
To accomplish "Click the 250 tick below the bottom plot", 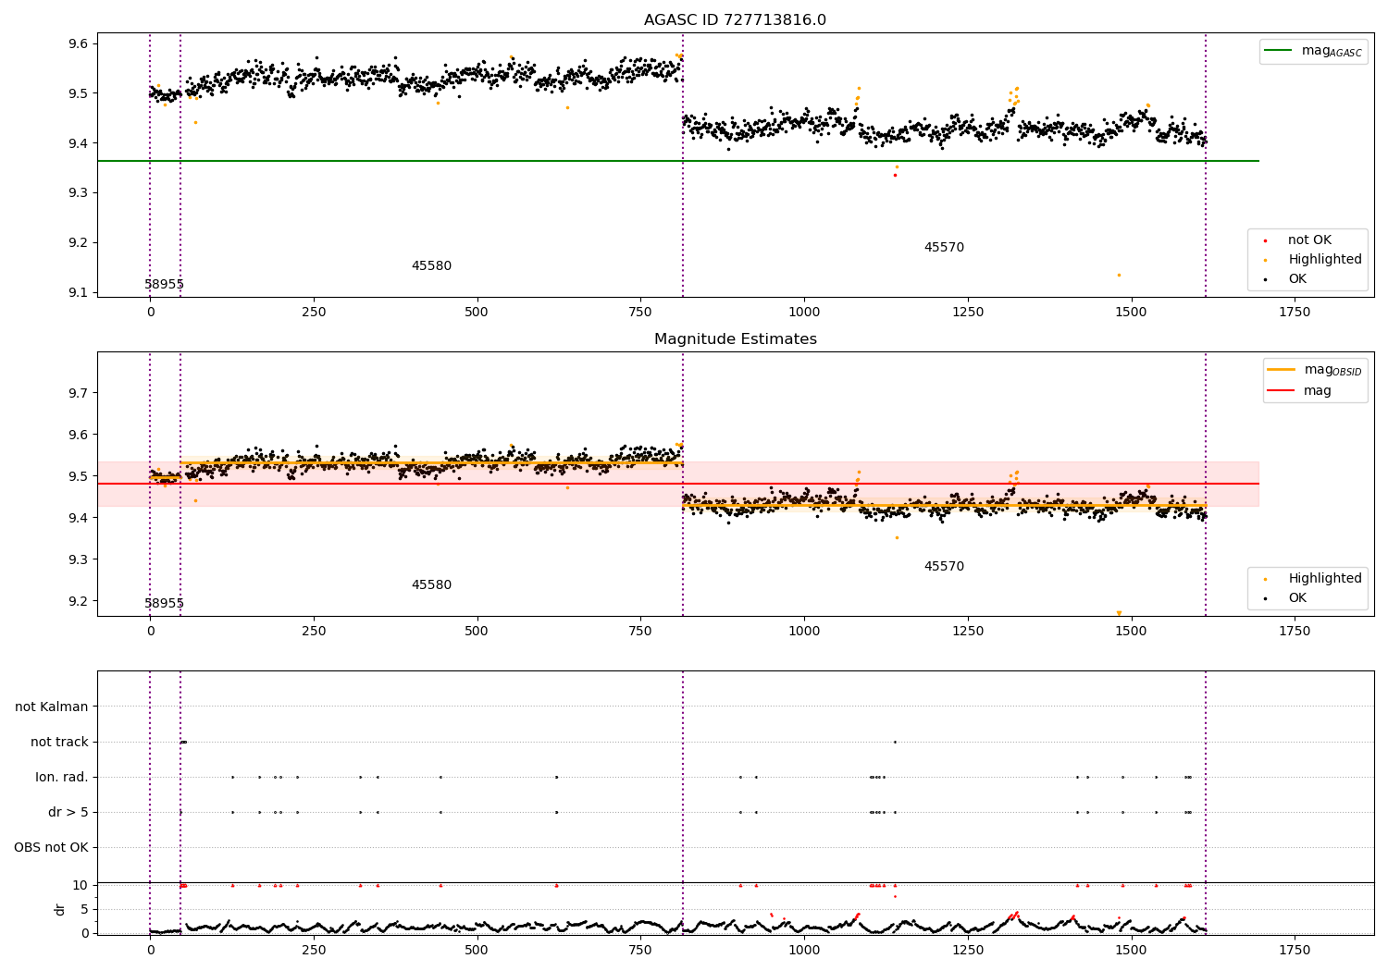I will (314, 950).
